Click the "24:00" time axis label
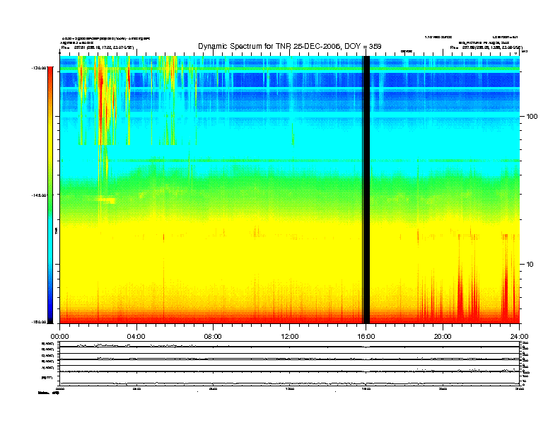The image size is (560, 433). (519, 337)
